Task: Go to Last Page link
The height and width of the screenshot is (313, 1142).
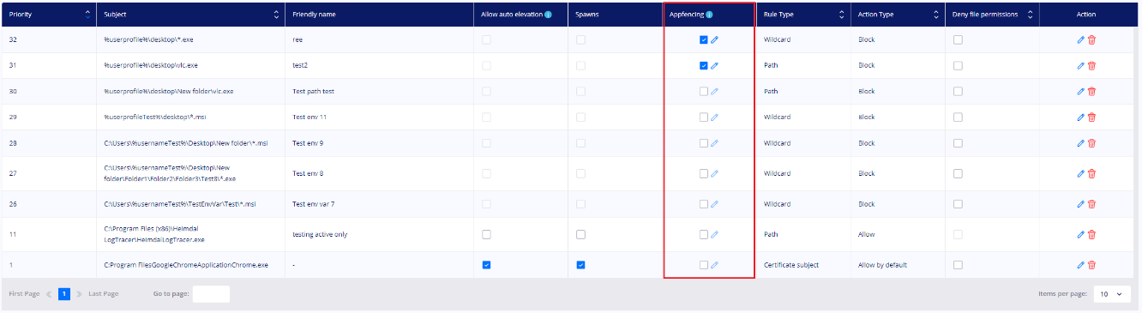Action: 103,294
